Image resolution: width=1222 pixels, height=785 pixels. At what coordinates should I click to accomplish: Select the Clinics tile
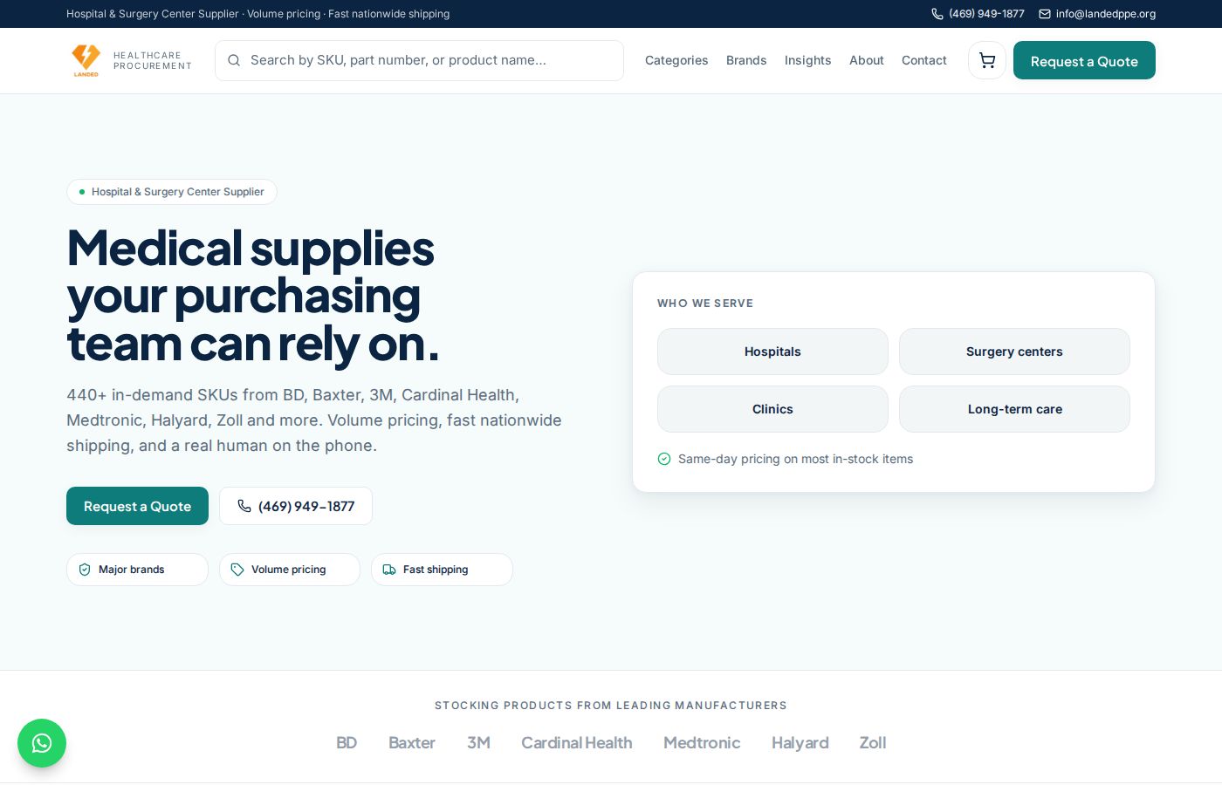pyautogui.click(x=772, y=409)
